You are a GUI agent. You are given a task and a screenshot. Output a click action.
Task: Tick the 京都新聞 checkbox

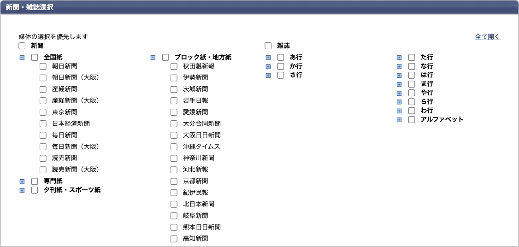tap(174, 182)
